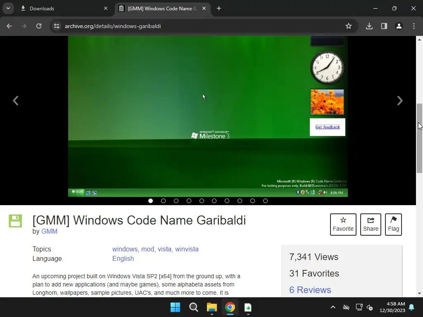Open the mod topic link
Image resolution: width=423 pixels, height=317 pixels.
[147, 249]
